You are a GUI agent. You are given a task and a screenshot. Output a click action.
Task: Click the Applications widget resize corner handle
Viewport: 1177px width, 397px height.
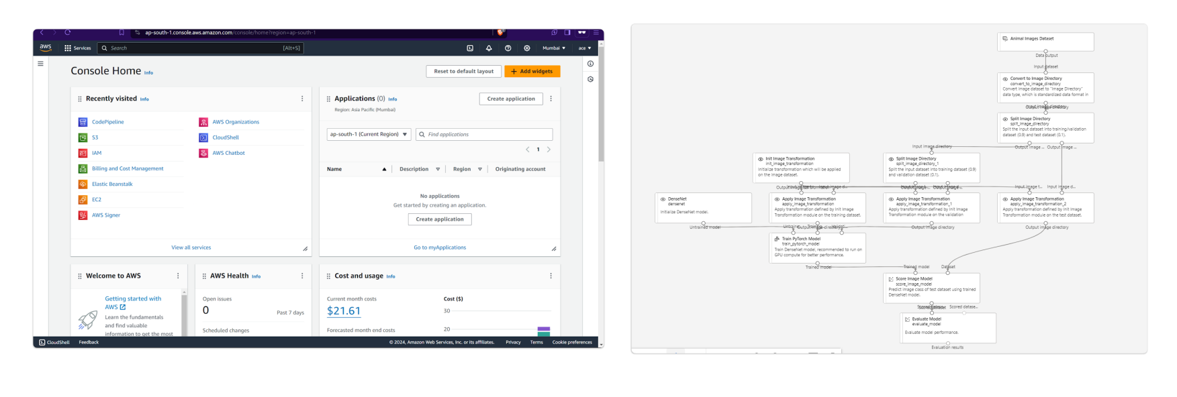(554, 249)
